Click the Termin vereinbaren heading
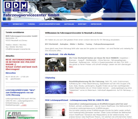Viewport: 138px width, 119px height. 15,32
